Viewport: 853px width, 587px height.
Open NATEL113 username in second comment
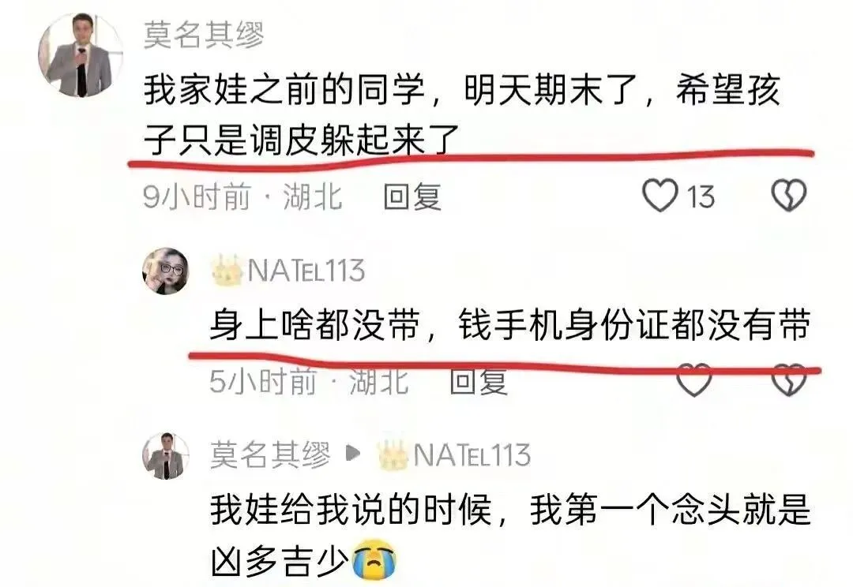[306, 270]
